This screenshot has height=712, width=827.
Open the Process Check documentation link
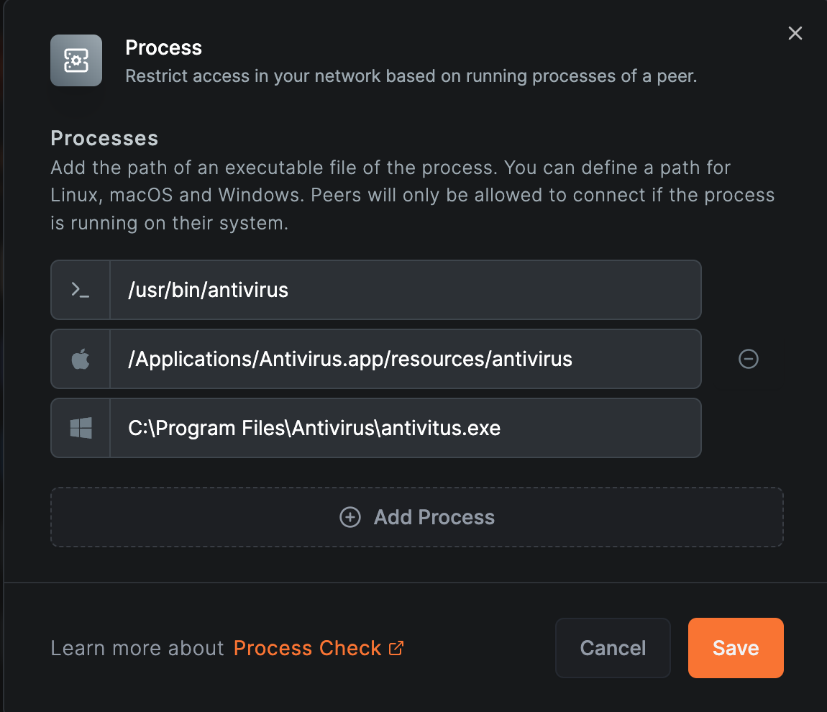pyautogui.click(x=307, y=648)
